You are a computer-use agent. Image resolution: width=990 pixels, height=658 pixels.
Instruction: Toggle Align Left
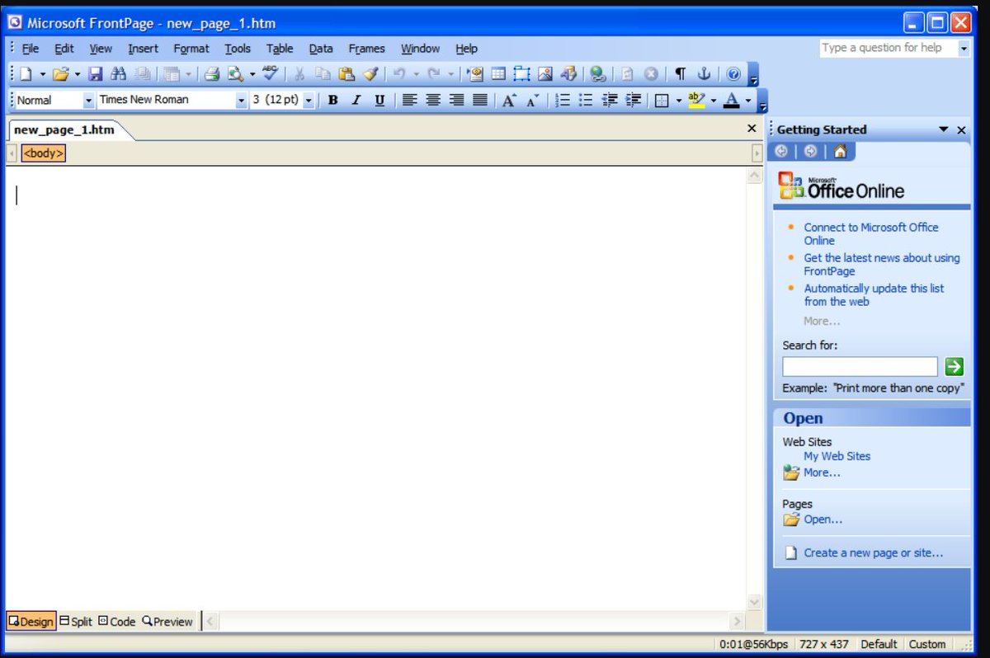click(x=409, y=100)
